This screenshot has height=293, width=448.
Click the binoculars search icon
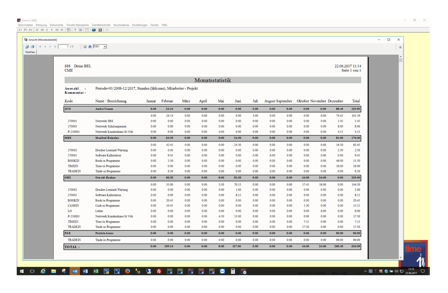click(x=90, y=47)
